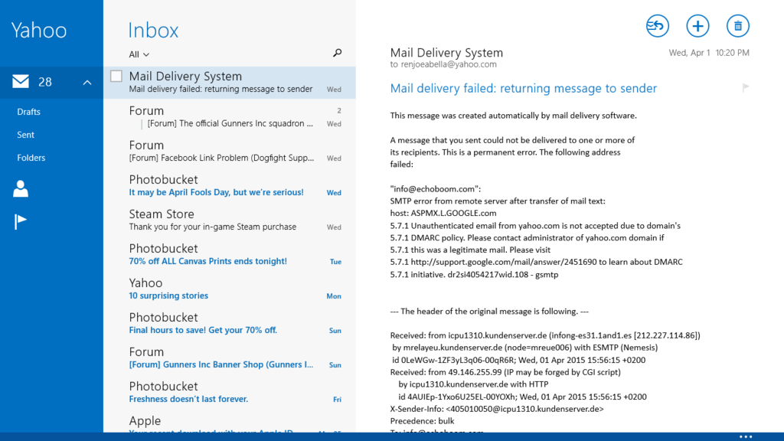Viewport: 784px width, 441px height.
Task: Open the Apple email in the list
Action: pos(230,423)
